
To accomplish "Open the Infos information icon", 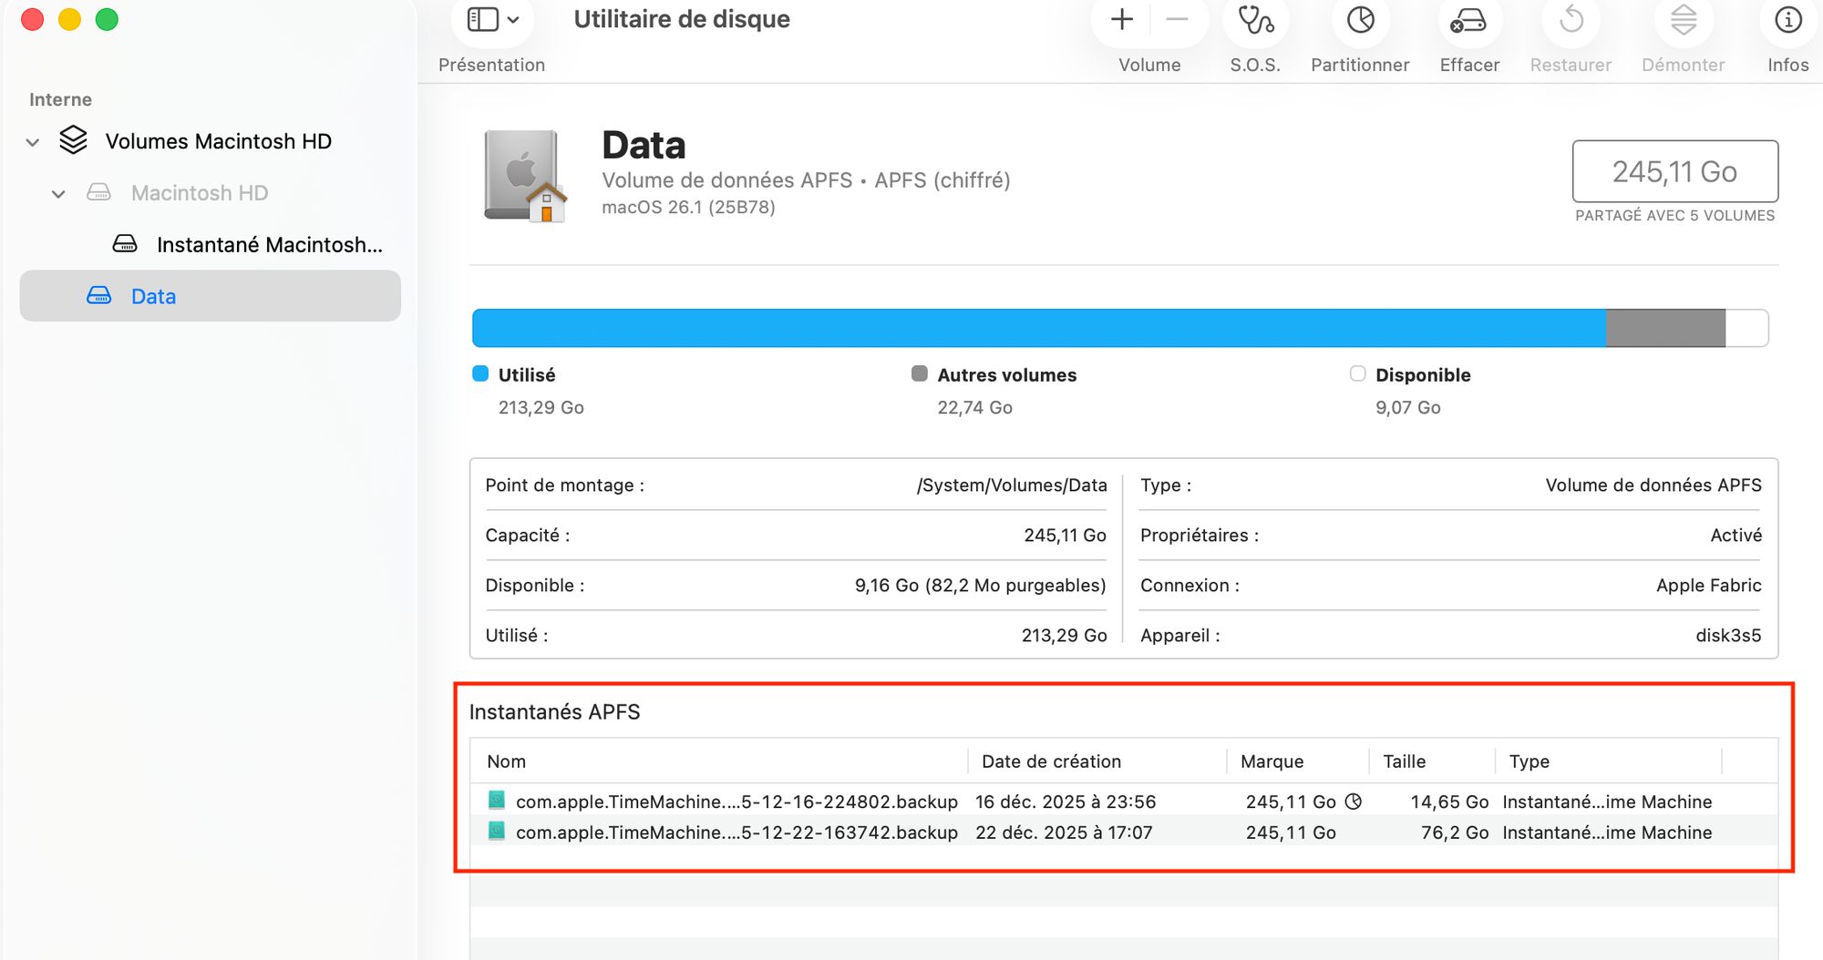I will (x=1787, y=20).
